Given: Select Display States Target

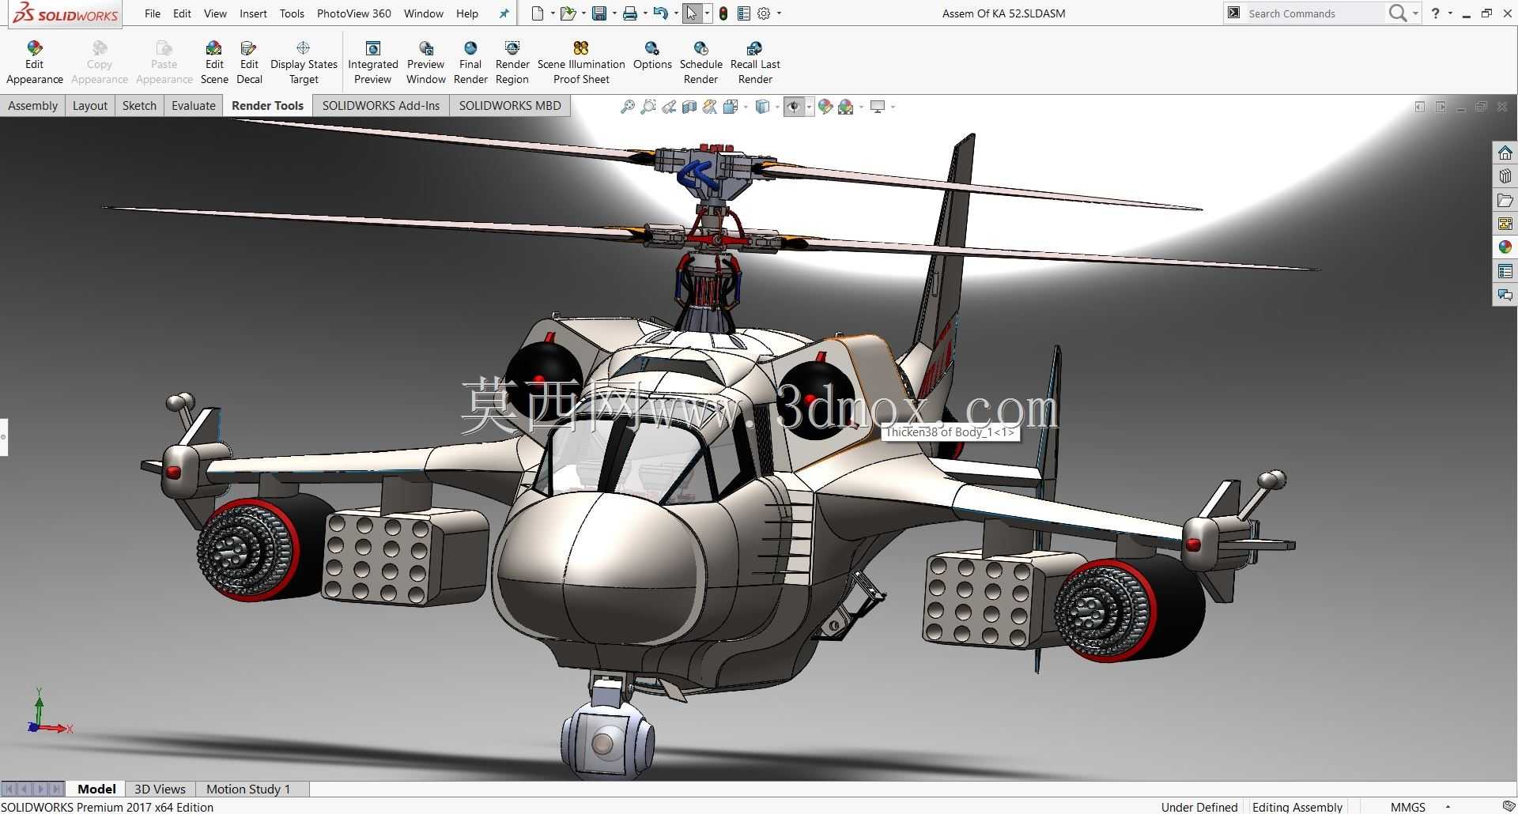Looking at the screenshot, I should [304, 62].
